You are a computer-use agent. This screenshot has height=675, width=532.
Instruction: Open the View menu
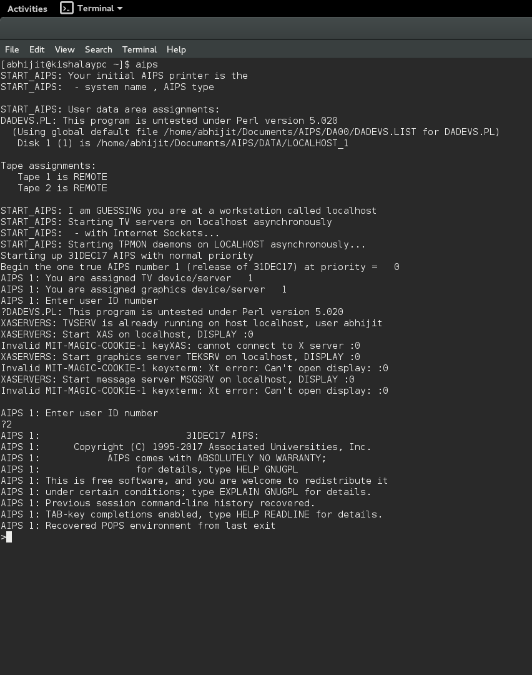click(x=64, y=49)
